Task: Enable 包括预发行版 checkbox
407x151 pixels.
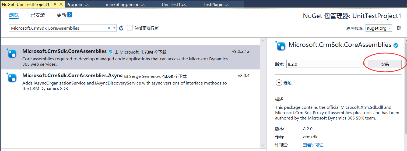Action: (130, 28)
